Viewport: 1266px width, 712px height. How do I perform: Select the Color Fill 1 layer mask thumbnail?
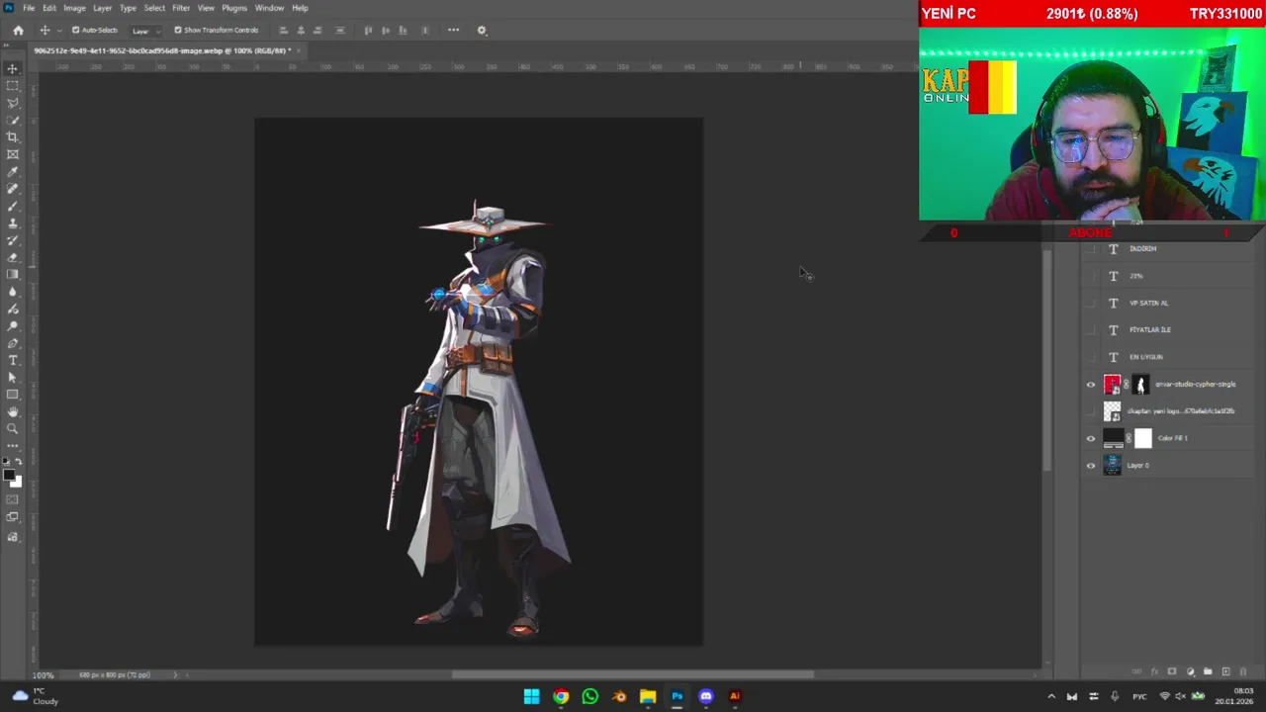[x=1143, y=439]
